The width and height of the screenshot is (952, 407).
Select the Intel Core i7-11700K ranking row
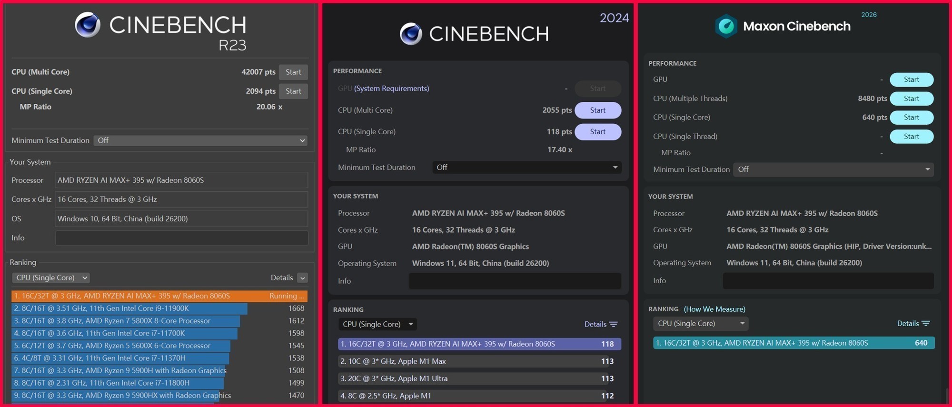159,333
